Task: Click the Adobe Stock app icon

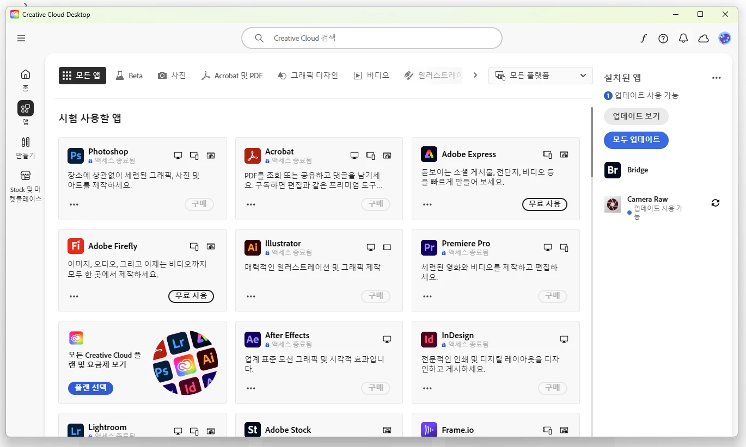Action: [x=253, y=430]
